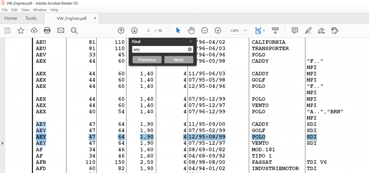Click the read mode scrolling icon
The width and height of the screenshot is (369, 173).
pos(275,31)
